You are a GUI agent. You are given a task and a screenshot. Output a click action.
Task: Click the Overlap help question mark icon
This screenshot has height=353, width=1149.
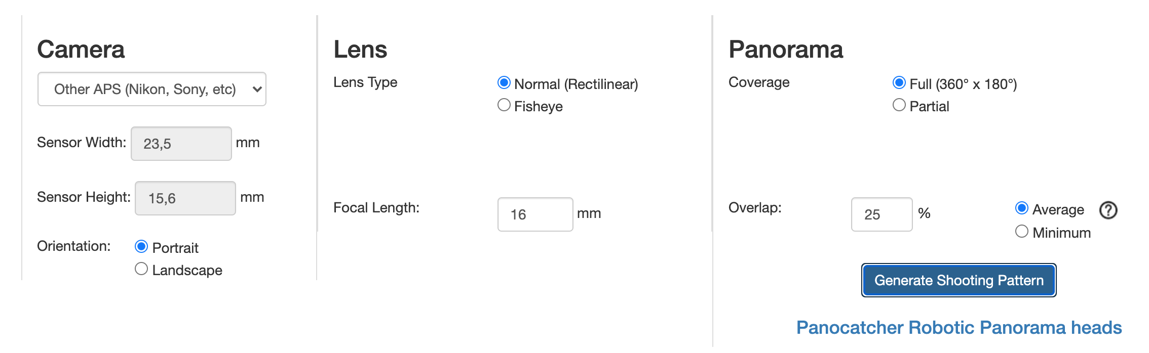[1108, 210]
